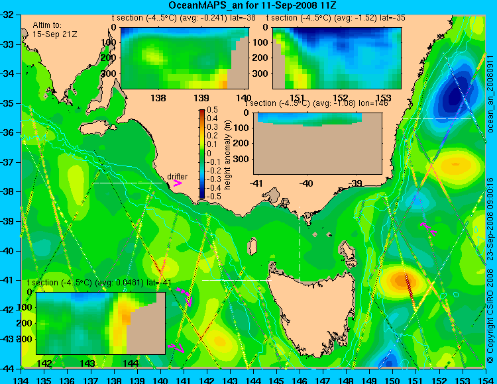Image resolution: width=497 pixels, height=384 pixels.
Task: Click the magenta drifter arrow near lon 141, lat -41.5
Action: coord(185,296)
